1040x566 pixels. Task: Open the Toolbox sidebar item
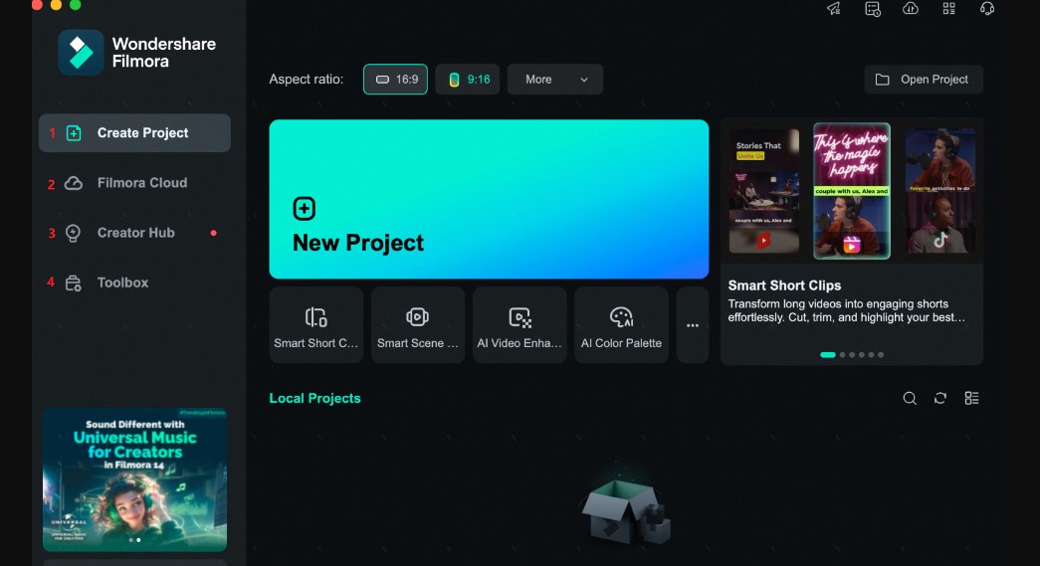[x=122, y=283]
